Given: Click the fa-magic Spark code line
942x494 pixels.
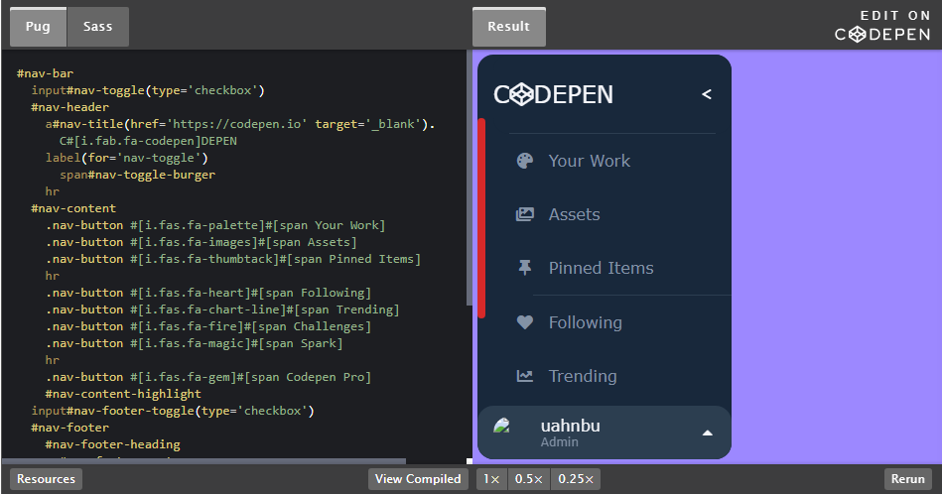Looking at the screenshot, I should [194, 343].
